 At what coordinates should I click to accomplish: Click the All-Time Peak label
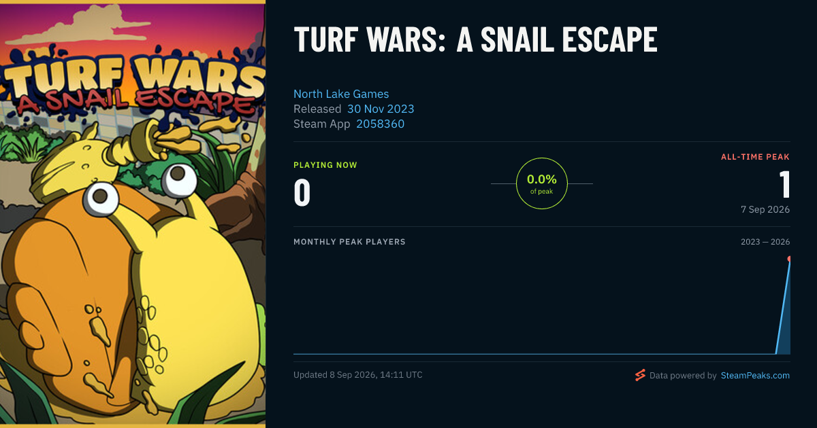point(755,157)
